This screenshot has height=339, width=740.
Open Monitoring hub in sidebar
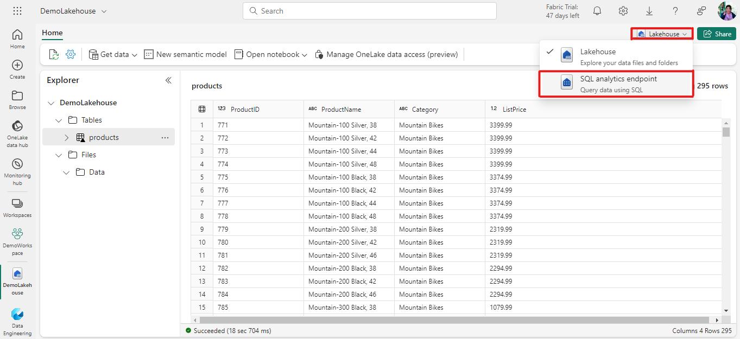(17, 172)
